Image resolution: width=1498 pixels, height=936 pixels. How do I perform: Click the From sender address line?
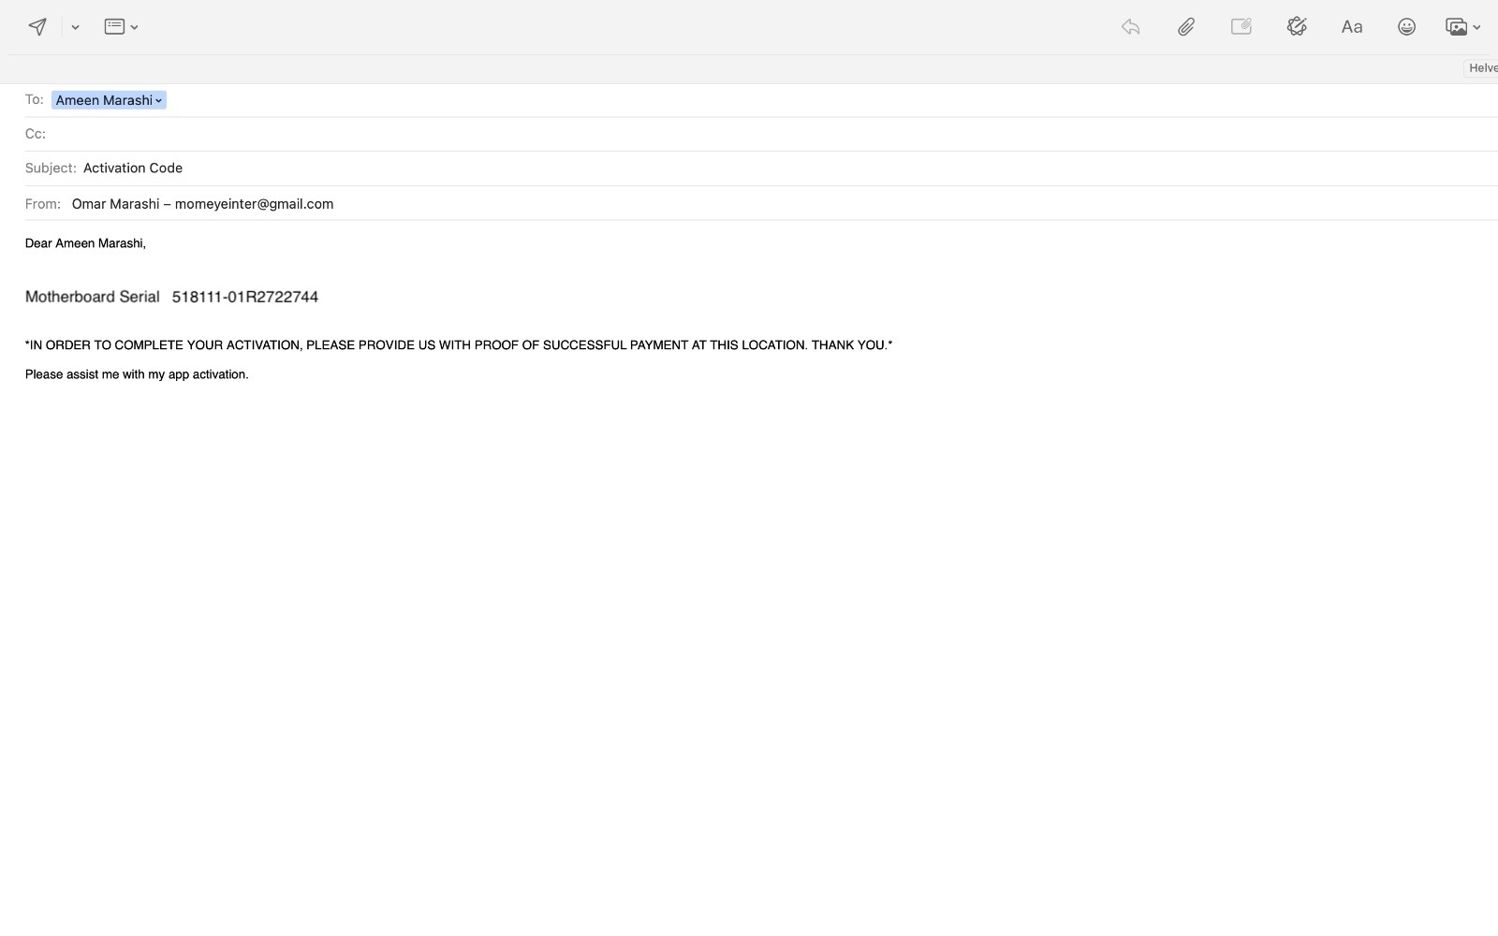[201, 203]
